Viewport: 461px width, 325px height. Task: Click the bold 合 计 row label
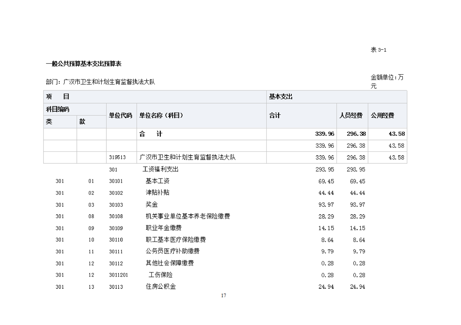click(x=150, y=134)
